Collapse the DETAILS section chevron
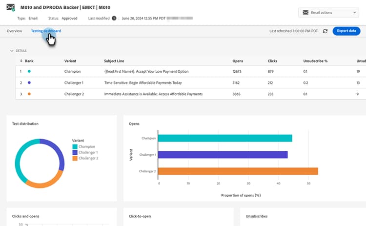The image size is (366, 226). [x=12, y=51]
